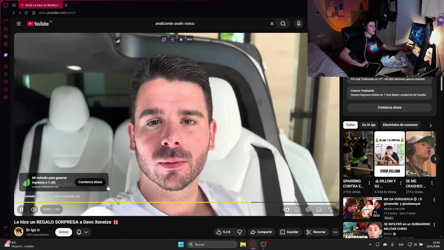The image size is (444, 250).
Task: Clear the search query text
Action: pos(272,24)
